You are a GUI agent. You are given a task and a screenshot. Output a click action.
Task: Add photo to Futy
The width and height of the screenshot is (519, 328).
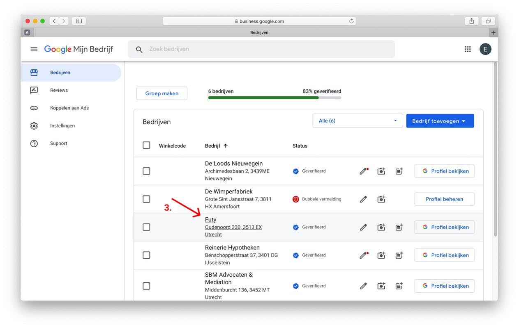381,227
